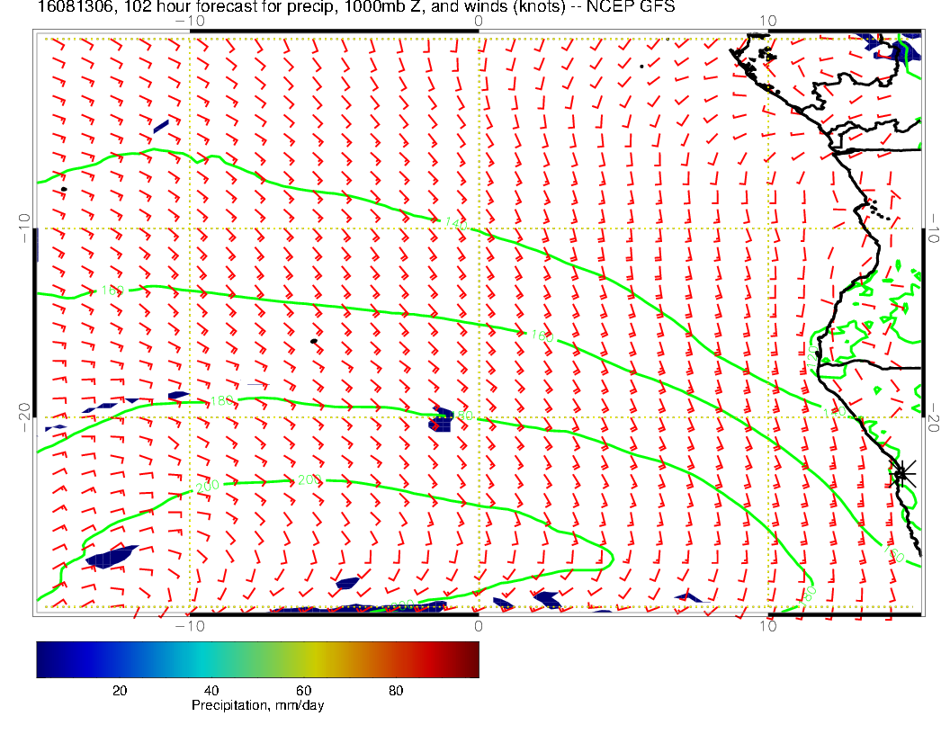
Task: Click the 'Precipitation, mm/day' colorbar caption
Action: (257, 706)
